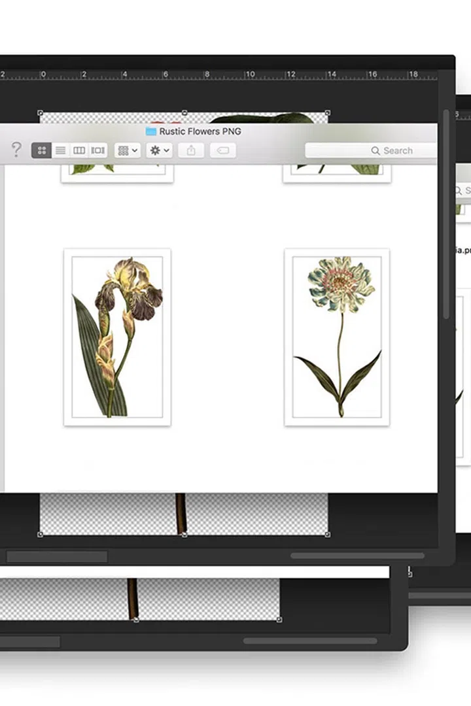Click the Rustic Flowers PNG folder icon in title
471x706 pixels.
[151, 131]
